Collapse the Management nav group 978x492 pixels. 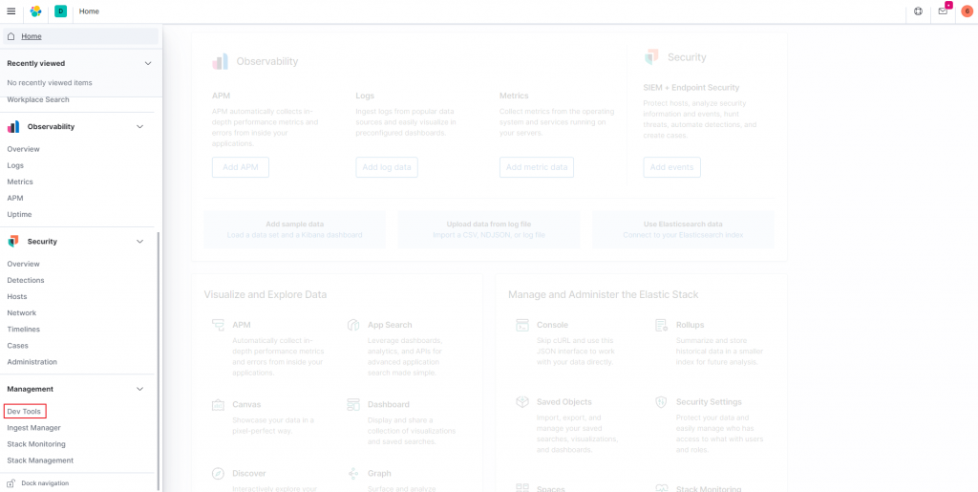[x=139, y=389]
